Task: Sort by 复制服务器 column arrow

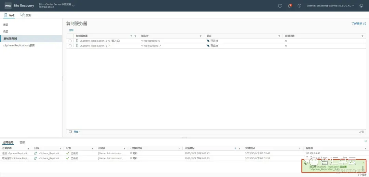Action: pos(131,36)
